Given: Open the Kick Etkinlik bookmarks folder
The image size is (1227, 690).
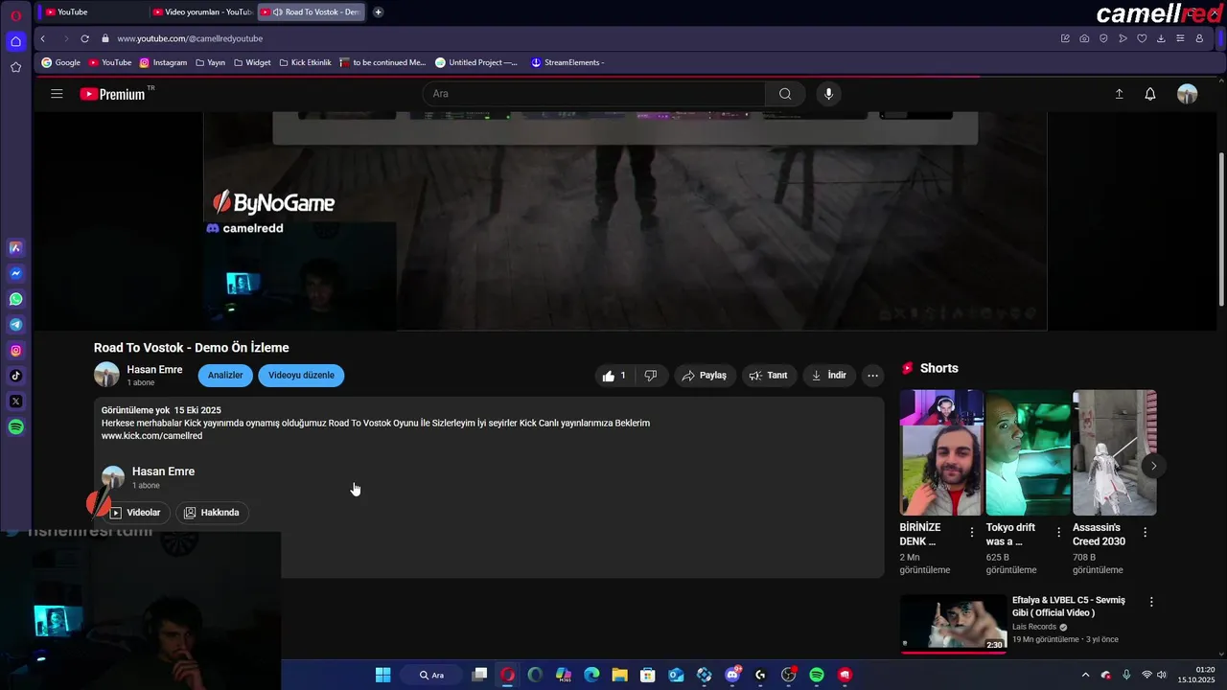Looking at the screenshot, I should click(305, 62).
